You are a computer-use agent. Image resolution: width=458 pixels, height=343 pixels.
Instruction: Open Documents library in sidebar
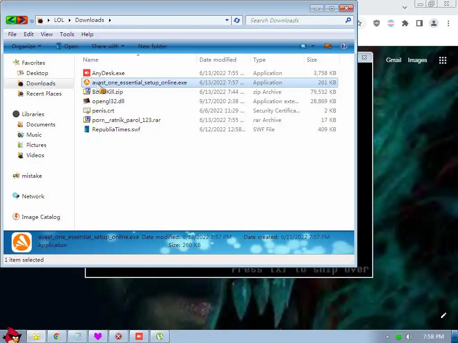pyautogui.click(x=41, y=124)
